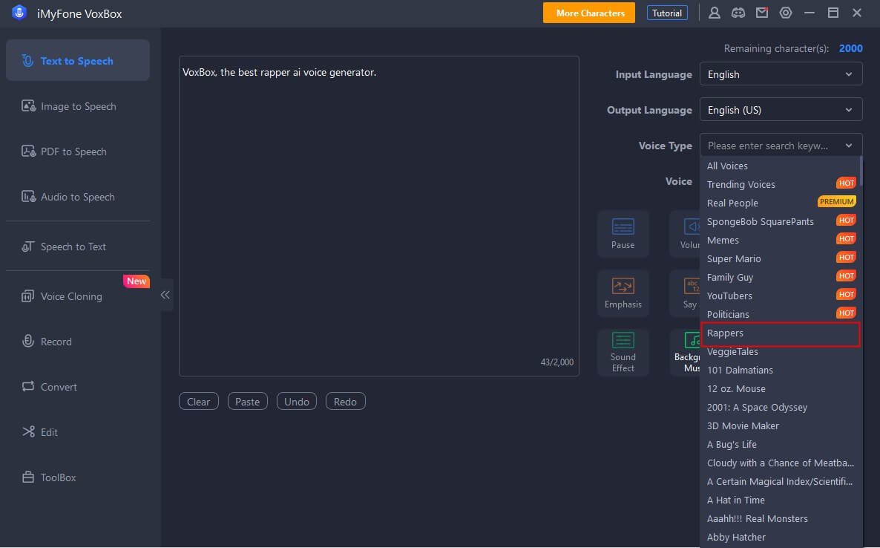Click the Voice Cloning icon
The image size is (880, 548).
[28, 296]
